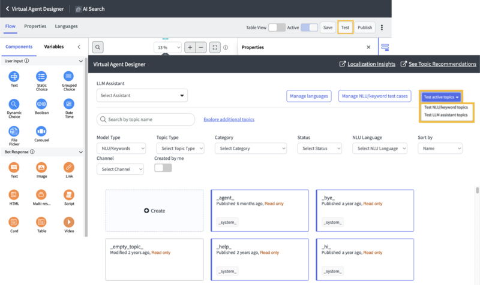Open the zoom percentage dropdown
480x285 pixels.
pyautogui.click(x=168, y=48)
